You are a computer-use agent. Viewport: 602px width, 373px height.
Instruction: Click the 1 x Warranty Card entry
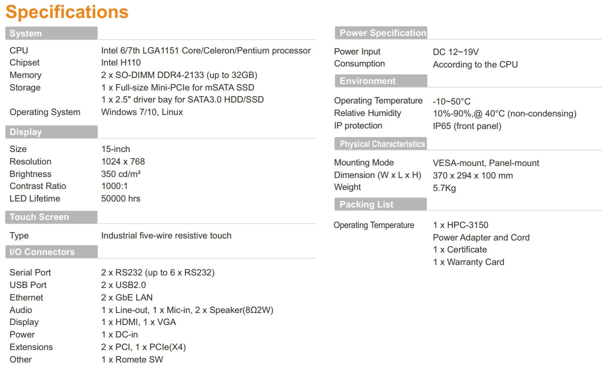pos(468,262)
